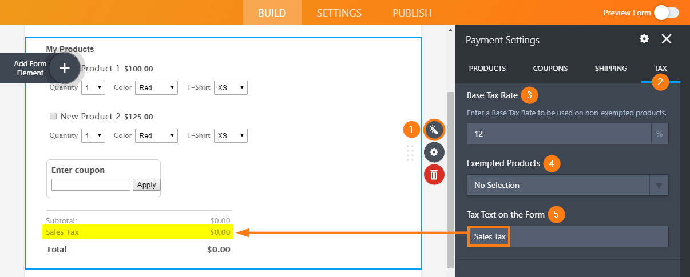The height and width of the screenshot is (277, 690).
Task: Expand the Exempted Products dropdown
Action: pos(567,185)
